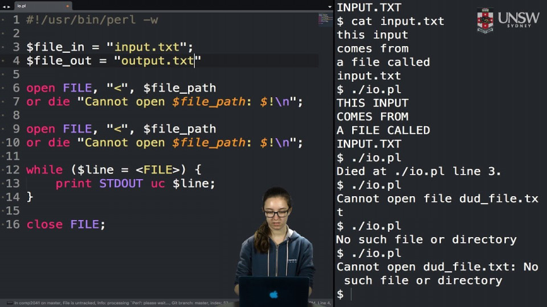Click line number 1 in the gutter
The width and height of the screenshot is (547, 307).
tap(15, 20)
